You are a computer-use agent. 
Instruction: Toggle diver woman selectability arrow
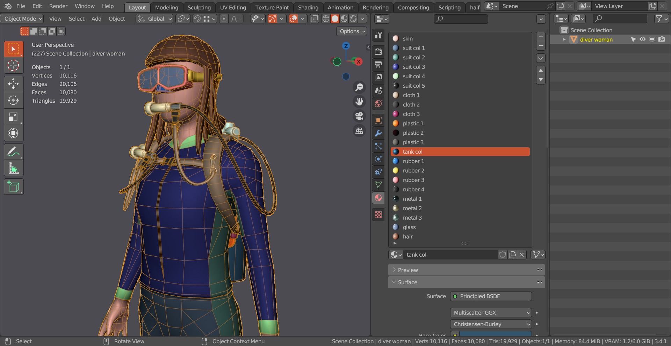tap(633, 39)
